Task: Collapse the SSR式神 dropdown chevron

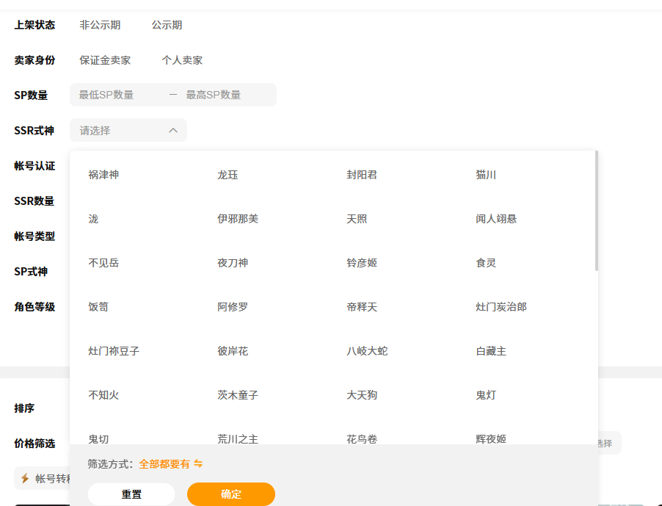Action: pyautogui.click(x=173, y=131)
